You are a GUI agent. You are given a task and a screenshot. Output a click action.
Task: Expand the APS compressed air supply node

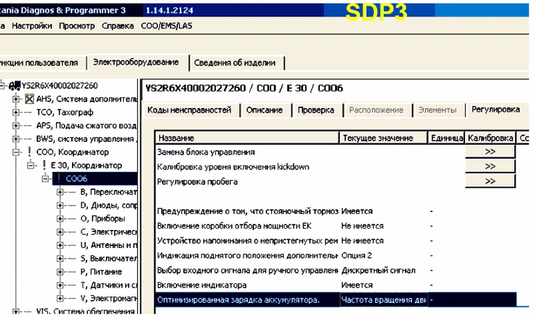tap(17, 125)
